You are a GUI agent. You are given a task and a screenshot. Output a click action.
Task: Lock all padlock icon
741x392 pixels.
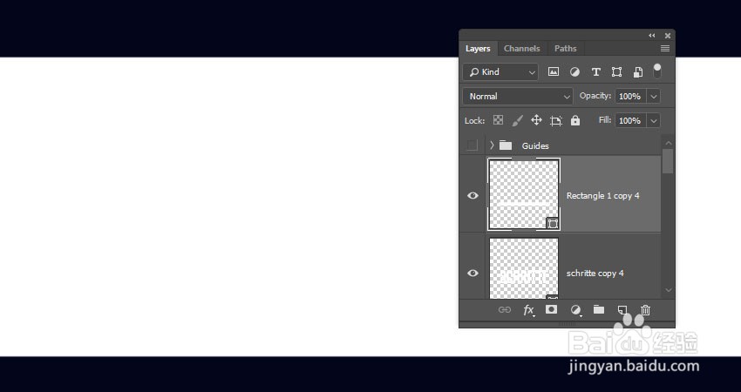coord(575,120)
